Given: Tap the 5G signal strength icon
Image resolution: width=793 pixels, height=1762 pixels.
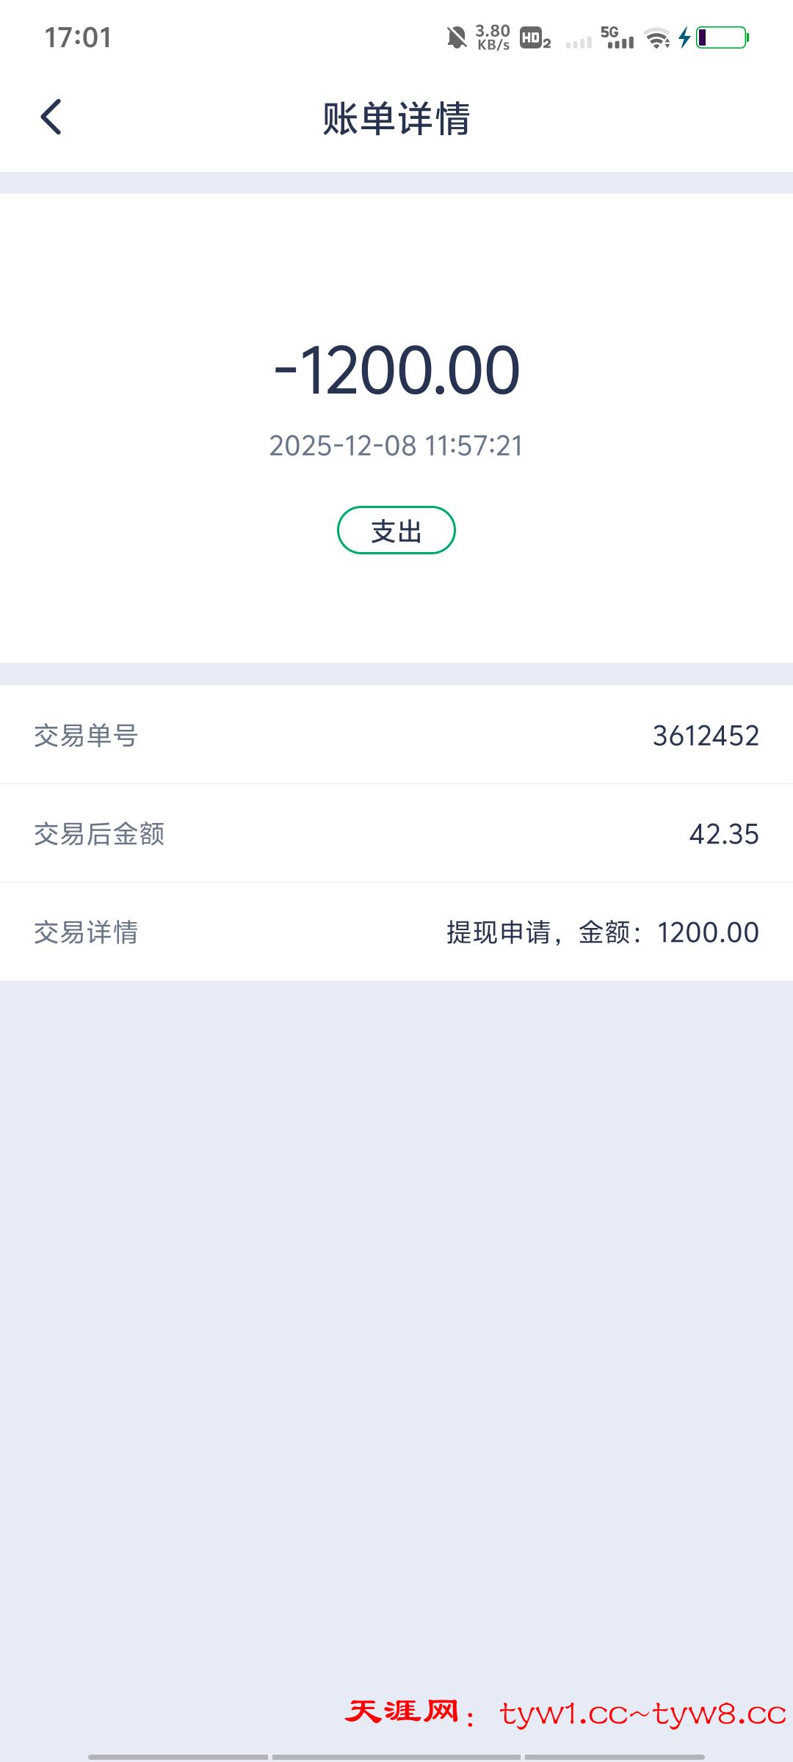Looking at the screenshot, I should point(618,37).
